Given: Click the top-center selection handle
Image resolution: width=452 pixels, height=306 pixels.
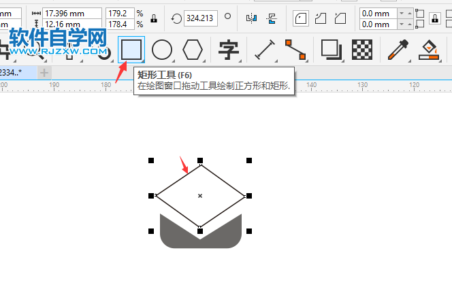Looking at the screenshot, I should coord(200,160).
